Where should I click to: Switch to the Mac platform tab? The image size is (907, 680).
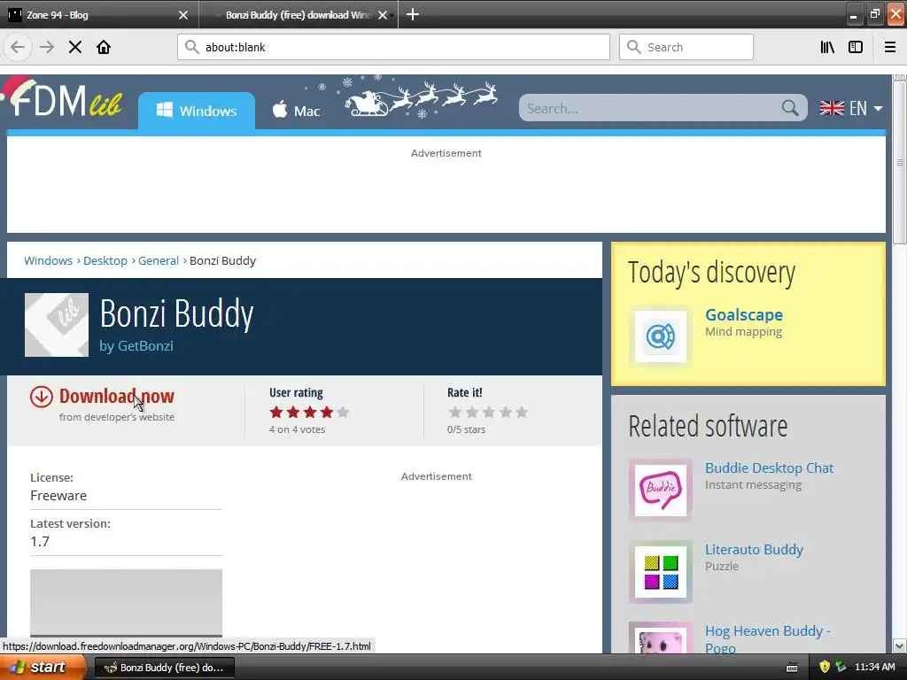click(296, 111)
